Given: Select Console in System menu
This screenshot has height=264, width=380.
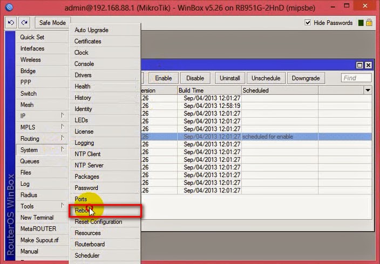Looking at the screenshot, I should tap(105, 64).
